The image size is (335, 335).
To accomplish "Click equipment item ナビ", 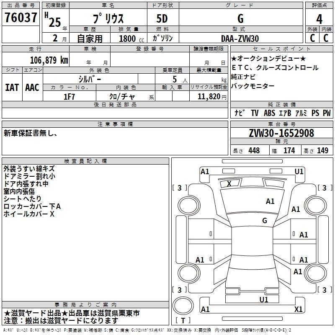I will 240,113.
